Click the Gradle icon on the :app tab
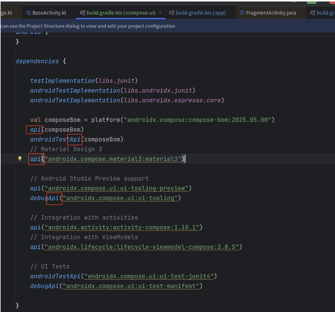The height and width of the screenshot is (312, 335). [172, 12]
